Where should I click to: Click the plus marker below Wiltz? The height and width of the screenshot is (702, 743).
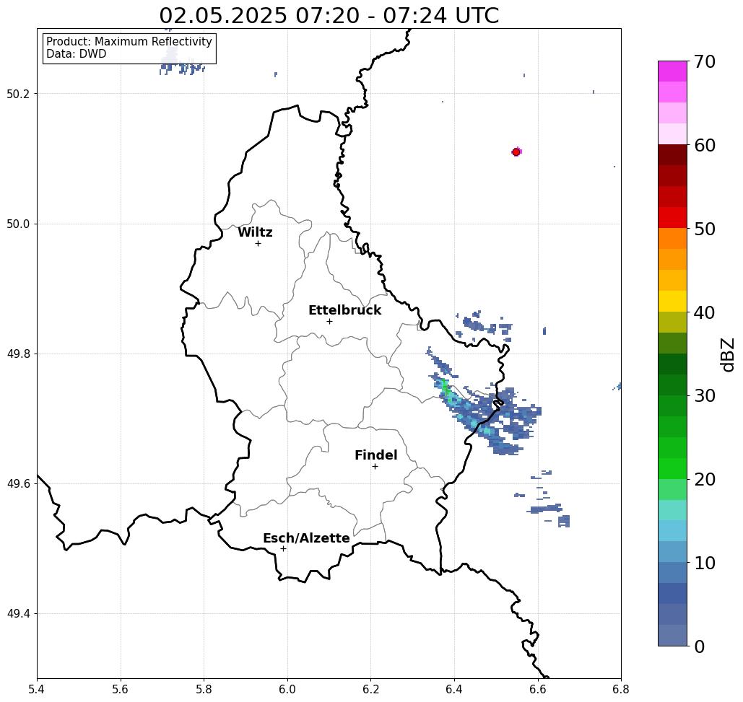tap(258, 244)
